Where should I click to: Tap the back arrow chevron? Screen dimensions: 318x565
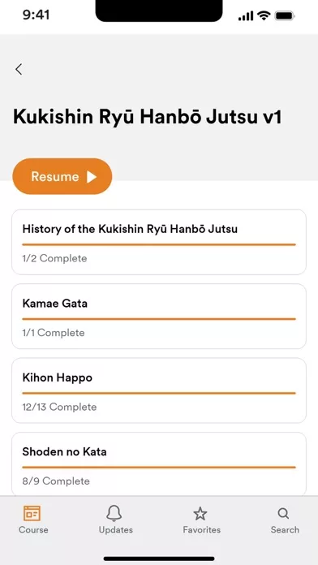pyautogui.click(x=19, y=69)
